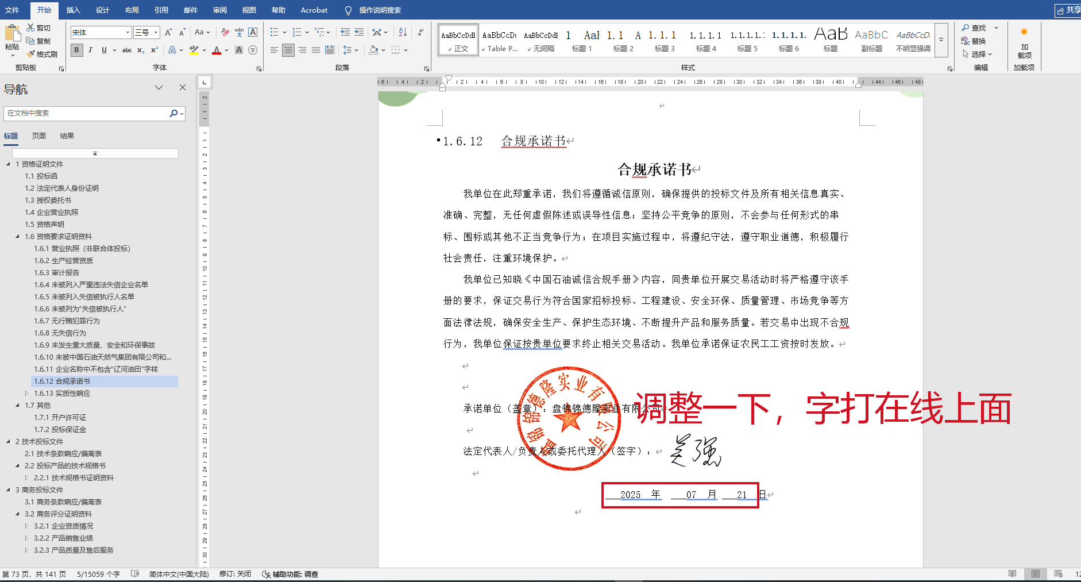This screenshot has height=582, width=1081.
Task: Open the font name dropdown (宋体)
Action: [128, 32]
